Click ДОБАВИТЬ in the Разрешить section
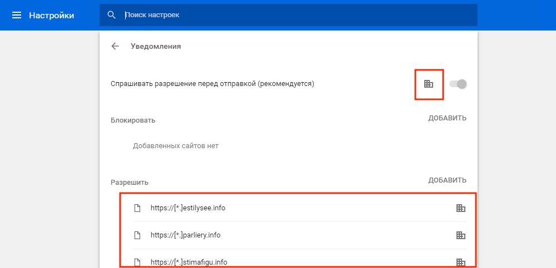The image size is (556, 268). (x=447, y=180)
